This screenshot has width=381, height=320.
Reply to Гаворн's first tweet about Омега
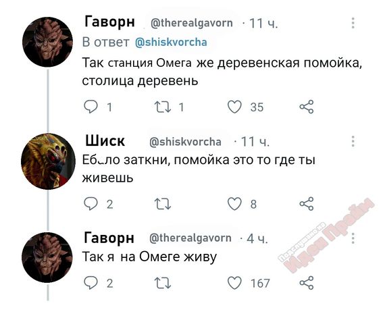coord(91,107)
